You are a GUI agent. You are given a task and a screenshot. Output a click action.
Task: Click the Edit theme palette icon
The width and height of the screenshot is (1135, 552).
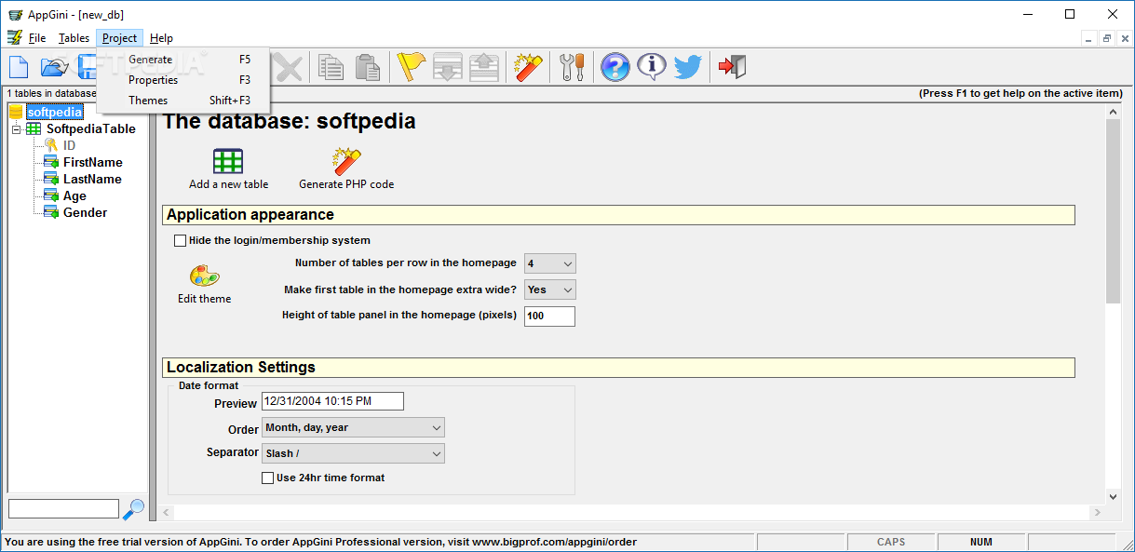click(204, 276)
